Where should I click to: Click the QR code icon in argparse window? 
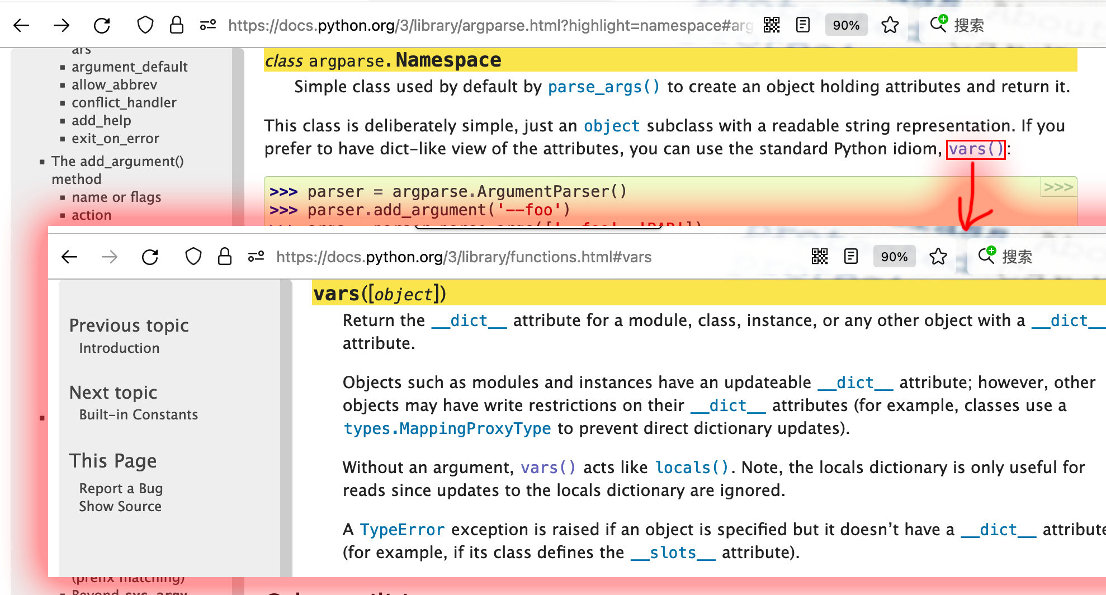tap(772, 25)
